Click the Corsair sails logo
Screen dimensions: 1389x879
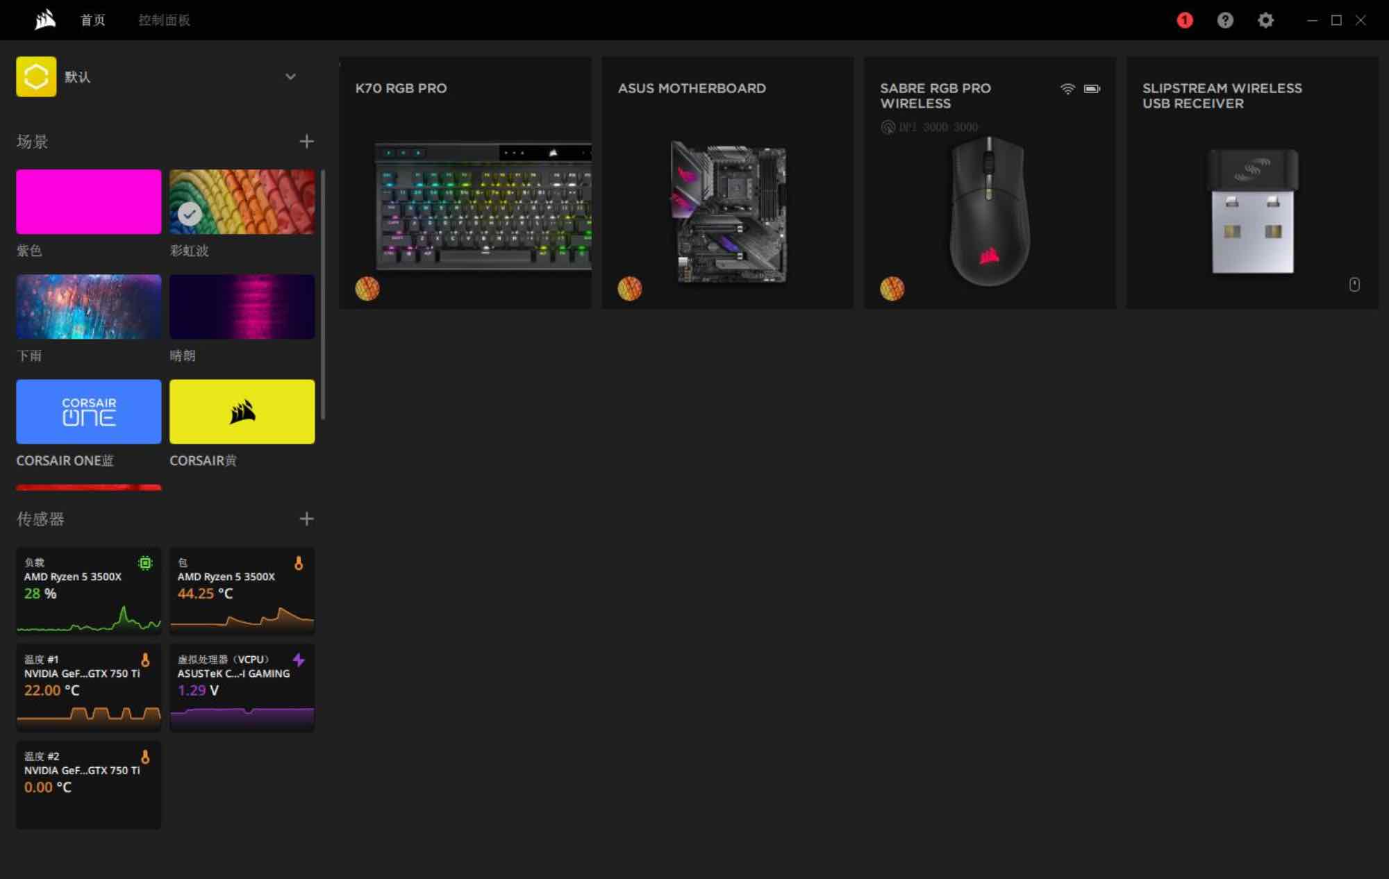45,20
